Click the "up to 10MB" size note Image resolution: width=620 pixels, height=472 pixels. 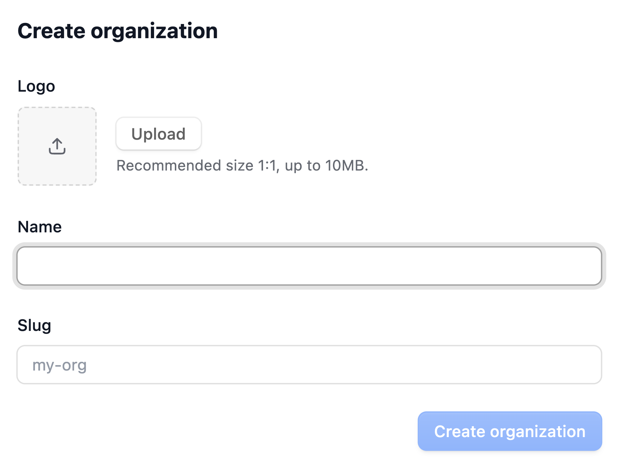326,166
